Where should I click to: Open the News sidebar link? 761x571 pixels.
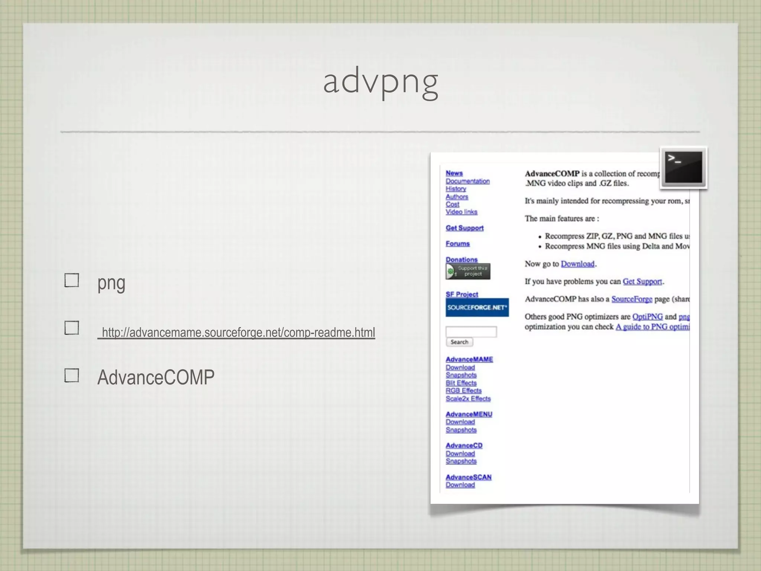454,173
